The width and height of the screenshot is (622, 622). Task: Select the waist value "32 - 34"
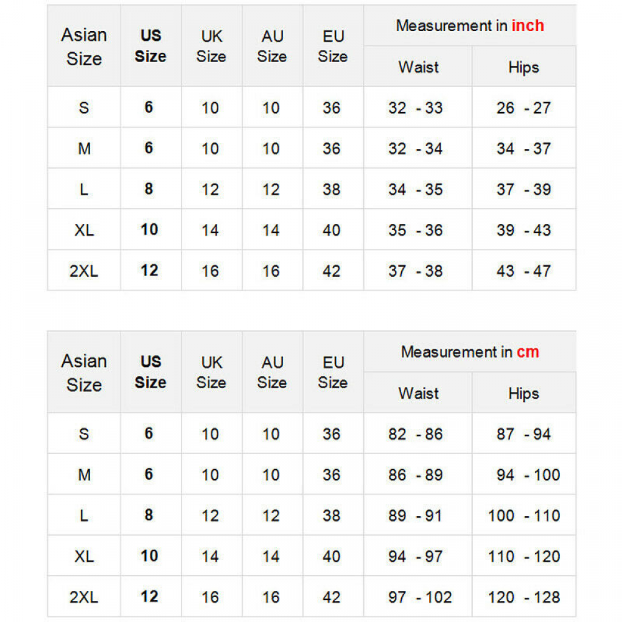click(x=415, y=149)
